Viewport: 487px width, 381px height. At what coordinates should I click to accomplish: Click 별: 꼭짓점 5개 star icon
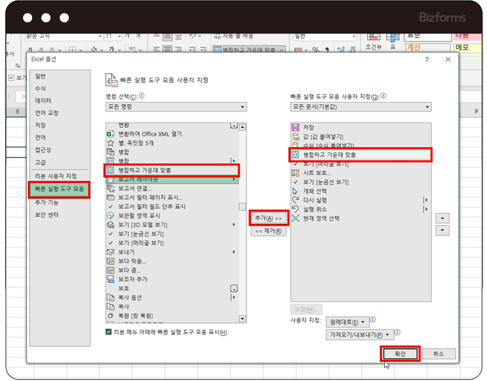pyautogui.click(x=110, y=143)
